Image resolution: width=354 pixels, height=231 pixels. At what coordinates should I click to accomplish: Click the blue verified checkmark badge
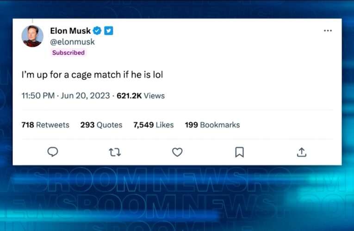97,31
